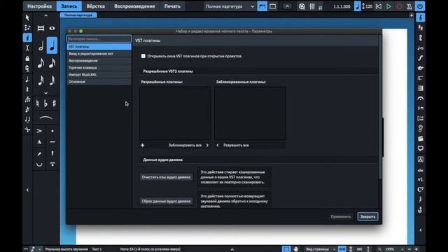Open the Вид страницы view dropdown

pyautogui.click(x=321, y=249)
